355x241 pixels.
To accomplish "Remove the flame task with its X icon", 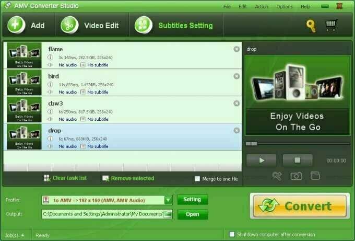I will pyautogui.click(x=236, y=49).
